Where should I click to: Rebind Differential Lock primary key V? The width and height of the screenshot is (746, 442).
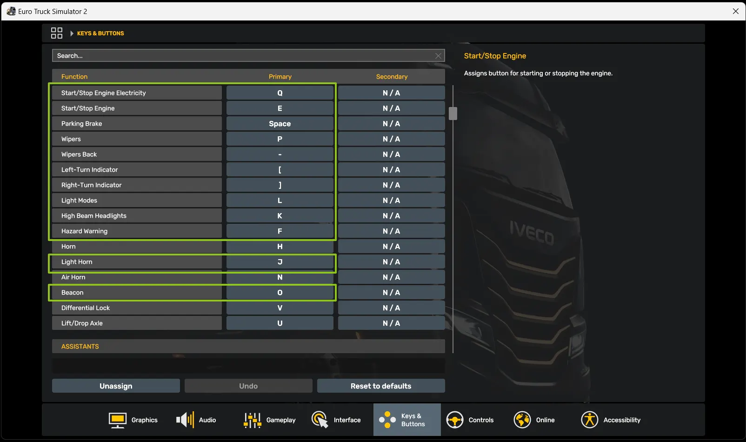tap(280, 308)
